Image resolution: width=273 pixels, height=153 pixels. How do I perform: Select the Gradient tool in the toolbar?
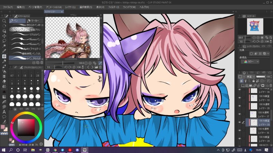(x=4, y=97)
